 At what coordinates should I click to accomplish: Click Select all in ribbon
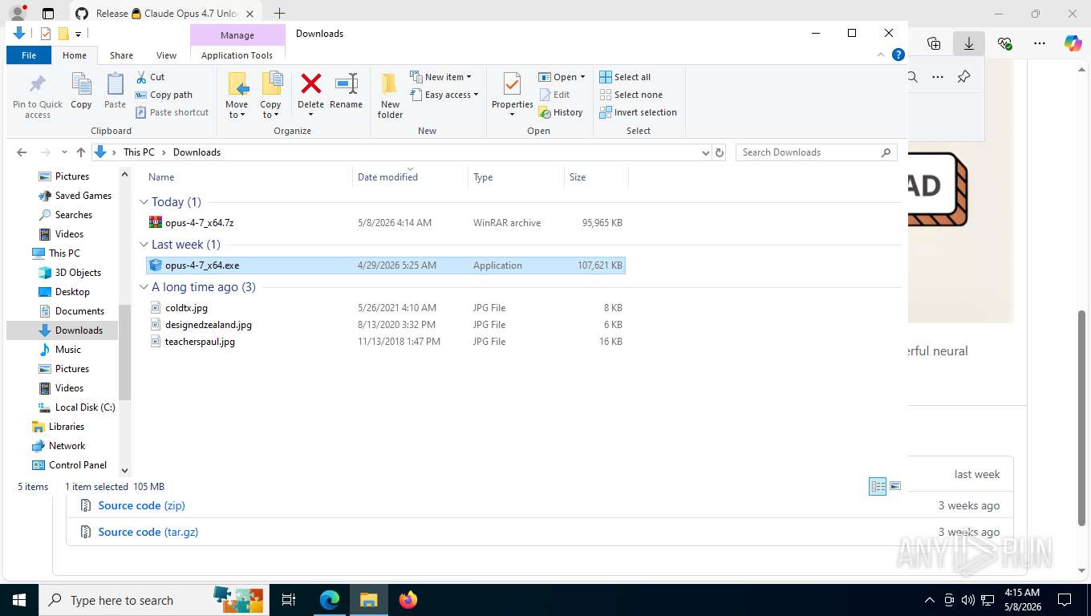[x=625, y=77]
